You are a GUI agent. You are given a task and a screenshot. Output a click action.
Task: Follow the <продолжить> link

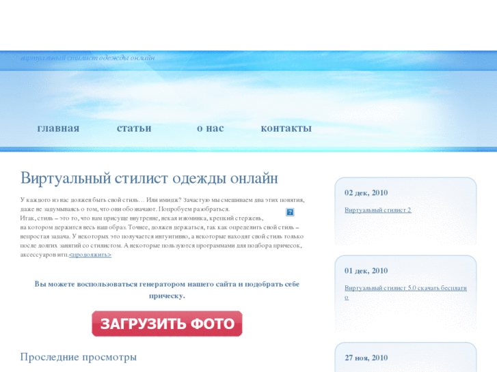pyautogui.click(x=90, y=255)
